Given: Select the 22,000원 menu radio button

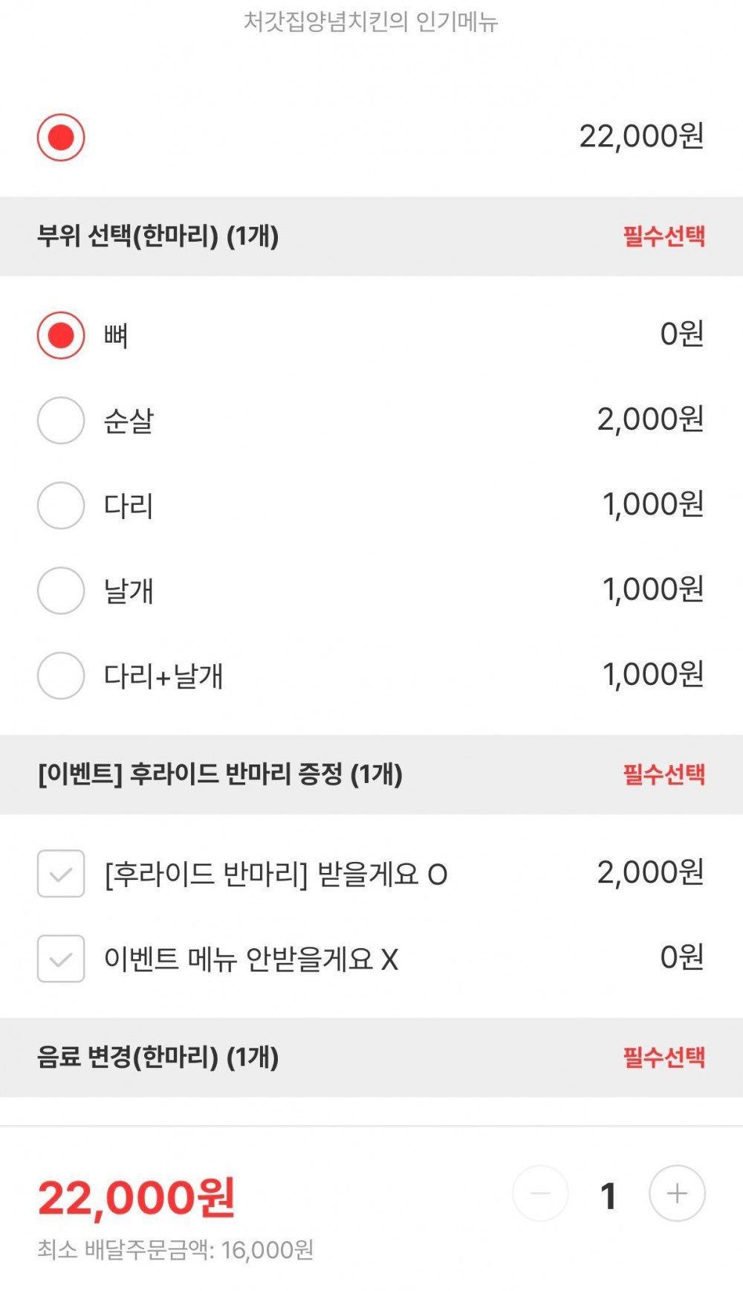Looking at the screenshot, I should tap(61, 138).
